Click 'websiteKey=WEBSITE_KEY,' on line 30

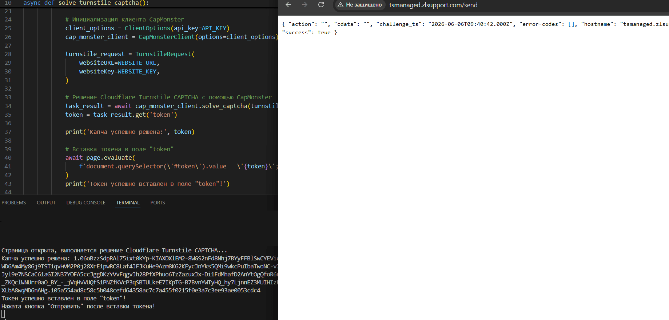tap(119, 71)
